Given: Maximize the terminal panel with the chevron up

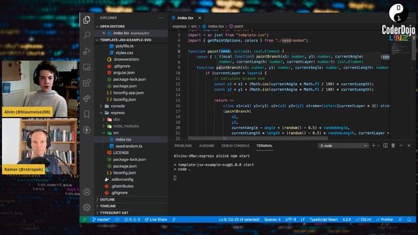Looking at the screenshot, I should [x=401, y=146].
